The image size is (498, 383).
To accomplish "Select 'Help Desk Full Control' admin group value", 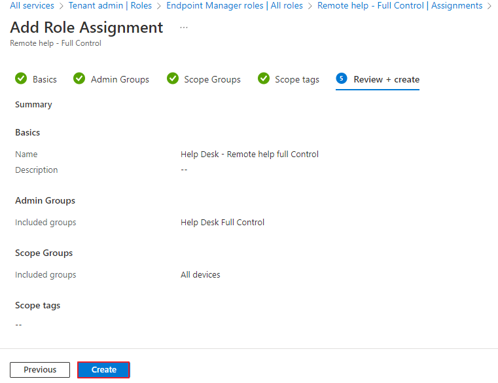I will point(222,223).
